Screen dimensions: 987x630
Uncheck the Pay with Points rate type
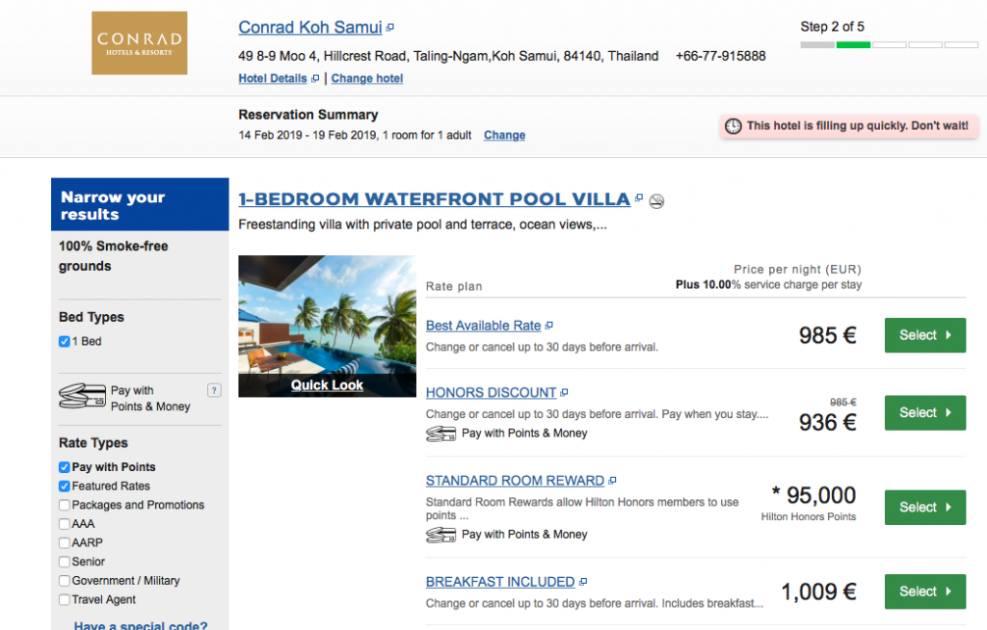pos(65,467)
